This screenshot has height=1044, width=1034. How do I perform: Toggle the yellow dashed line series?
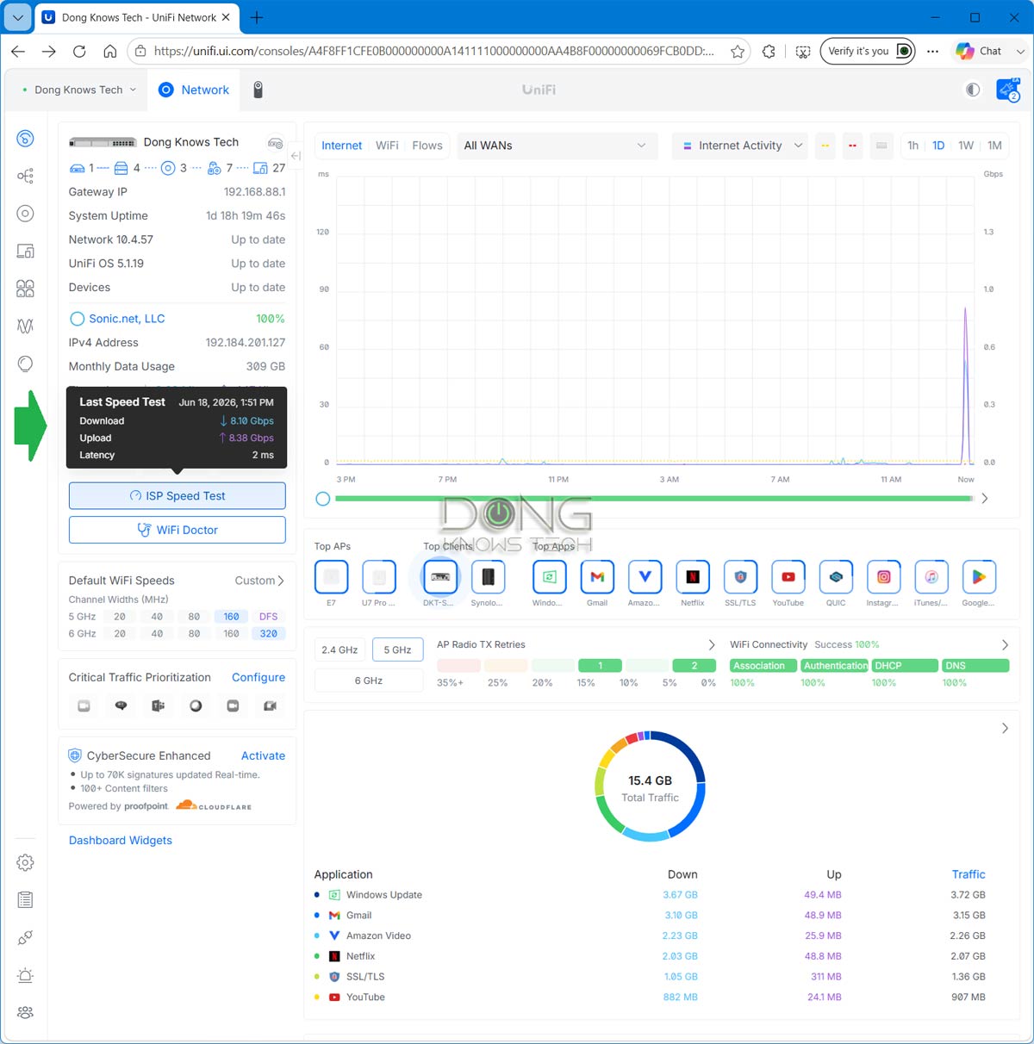[x=825, y=146]
